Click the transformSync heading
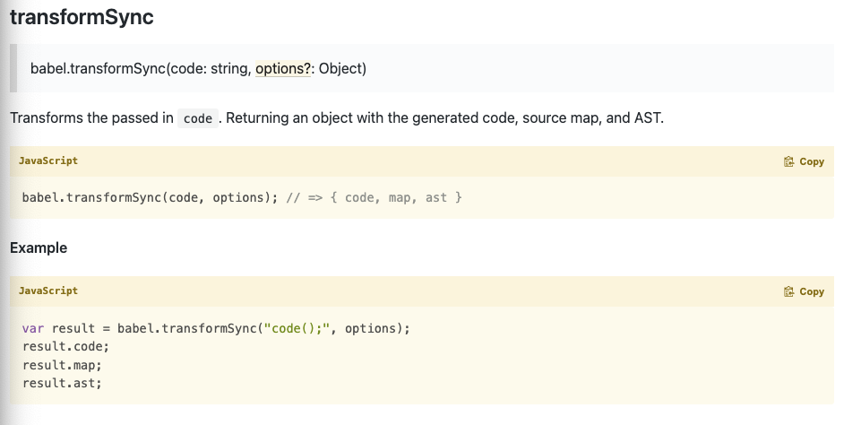The height and width of the screenshot is (425, 844). point(82,17)
